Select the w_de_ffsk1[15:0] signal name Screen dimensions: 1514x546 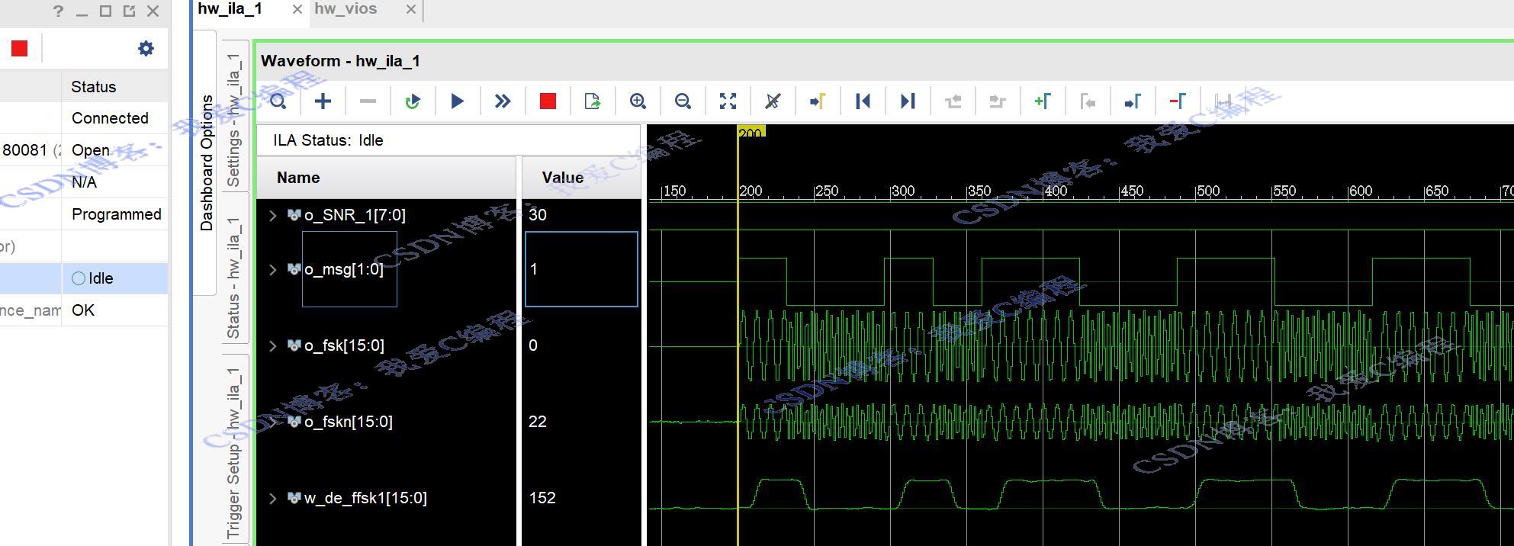365,498
